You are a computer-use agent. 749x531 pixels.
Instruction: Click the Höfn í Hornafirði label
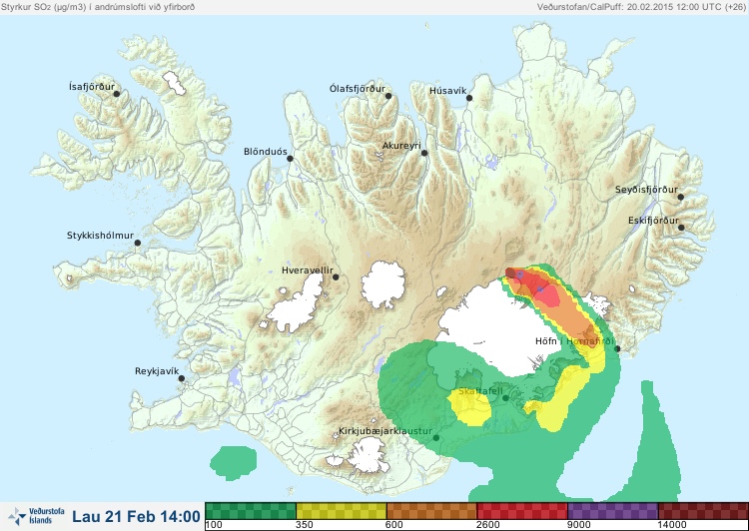(x=574, y=341)
